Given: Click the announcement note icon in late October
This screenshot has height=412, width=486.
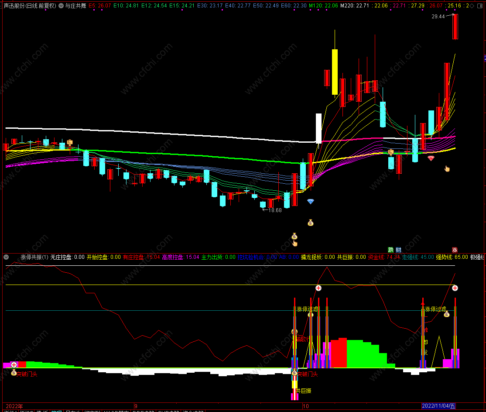Looking at the screenshot, I should (x=391, y=152).
